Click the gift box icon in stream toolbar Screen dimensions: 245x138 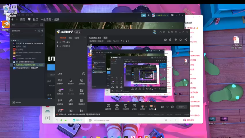pos(165,40)
